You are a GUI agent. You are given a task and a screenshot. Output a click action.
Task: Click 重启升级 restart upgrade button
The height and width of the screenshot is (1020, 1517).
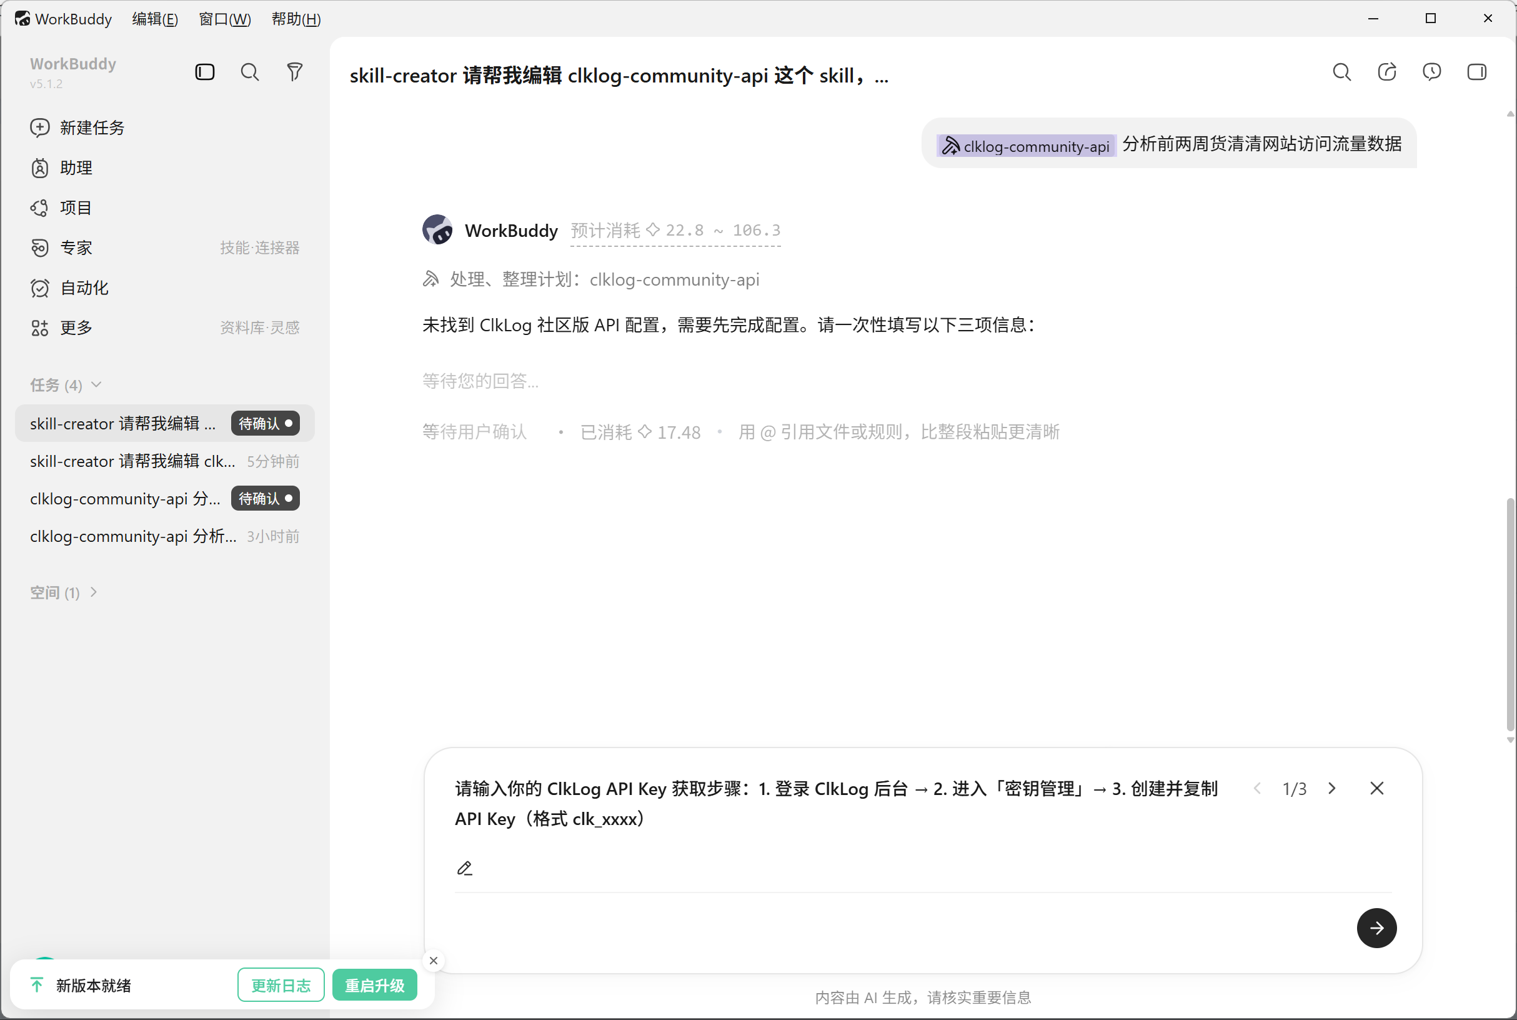(374, 986)
